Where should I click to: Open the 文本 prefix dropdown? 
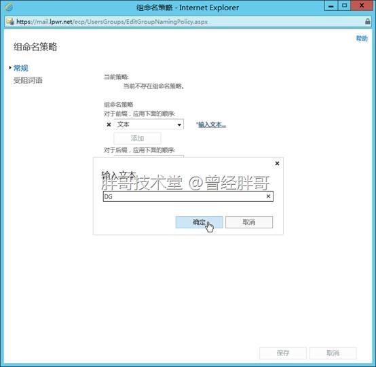tap(149, 124)
